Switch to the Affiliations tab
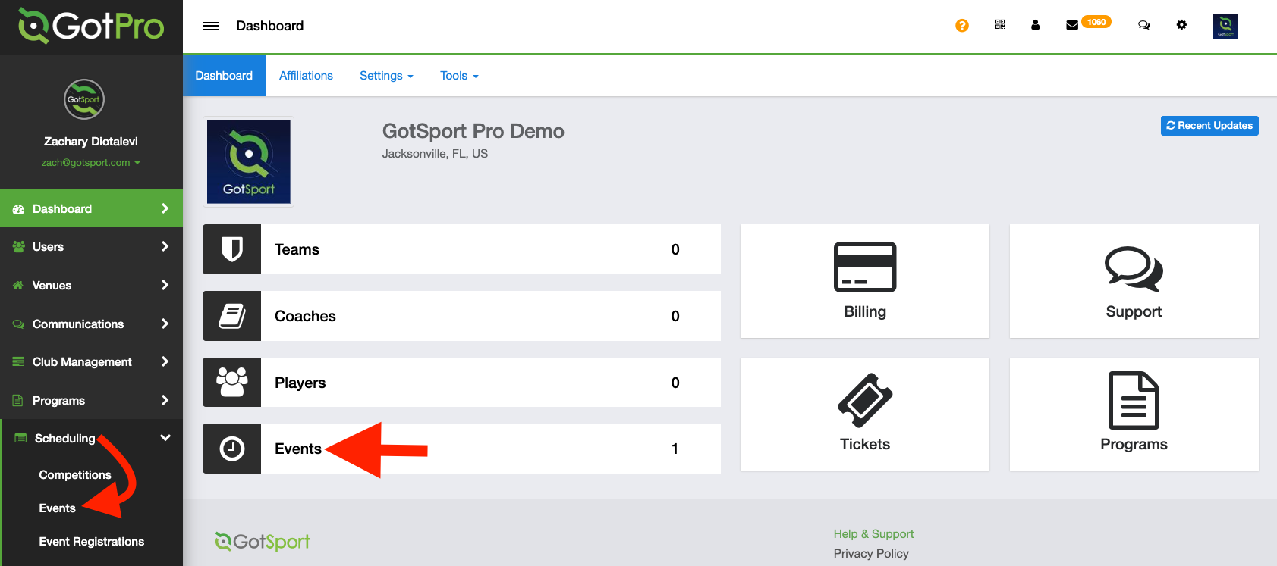The width and height of the screenshot is (1277, 566). point(306,76)
